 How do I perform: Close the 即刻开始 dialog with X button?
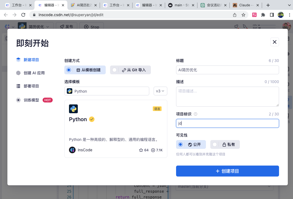click(x=274, y=42)
